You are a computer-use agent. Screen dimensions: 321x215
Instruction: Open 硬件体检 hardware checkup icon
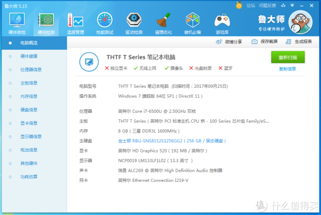(x=17, y=24)
